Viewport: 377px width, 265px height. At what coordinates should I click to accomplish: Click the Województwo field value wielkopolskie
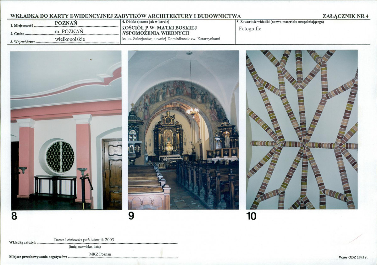pyautogui.click(x=70, y=39)
